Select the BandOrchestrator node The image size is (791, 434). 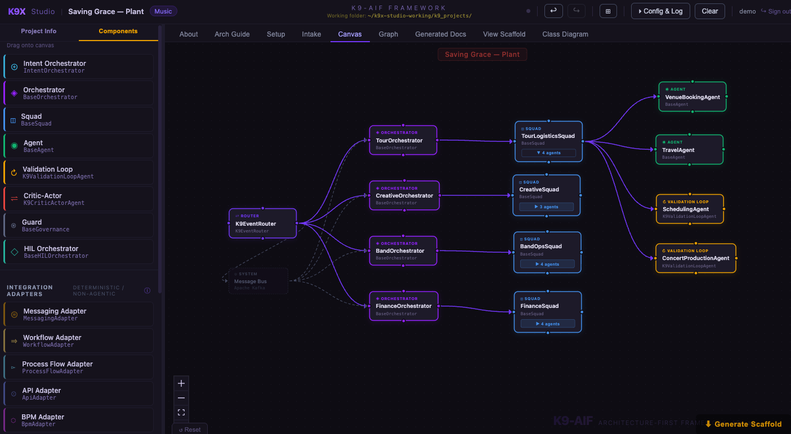tap(404, 250)
